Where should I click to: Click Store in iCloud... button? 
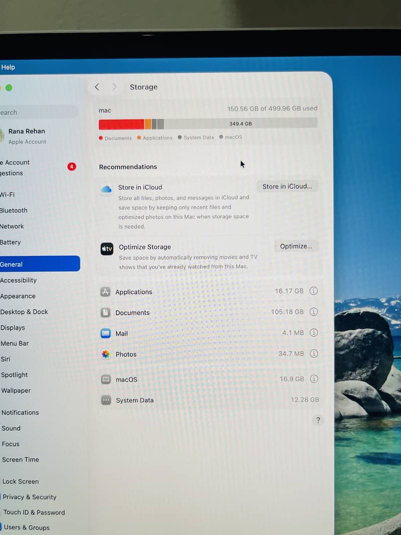pyautogui.click(x=287, y=186)
